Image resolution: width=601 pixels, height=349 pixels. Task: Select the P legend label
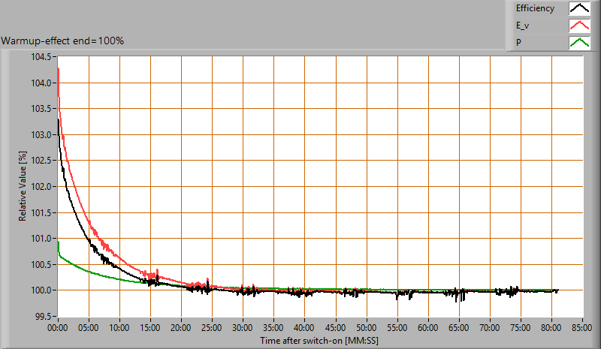(x=518, y=43)
